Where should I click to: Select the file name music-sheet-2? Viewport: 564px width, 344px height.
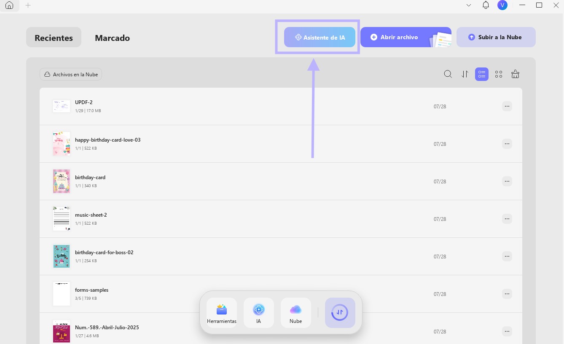pyautogui.click(x=91, y=215)
